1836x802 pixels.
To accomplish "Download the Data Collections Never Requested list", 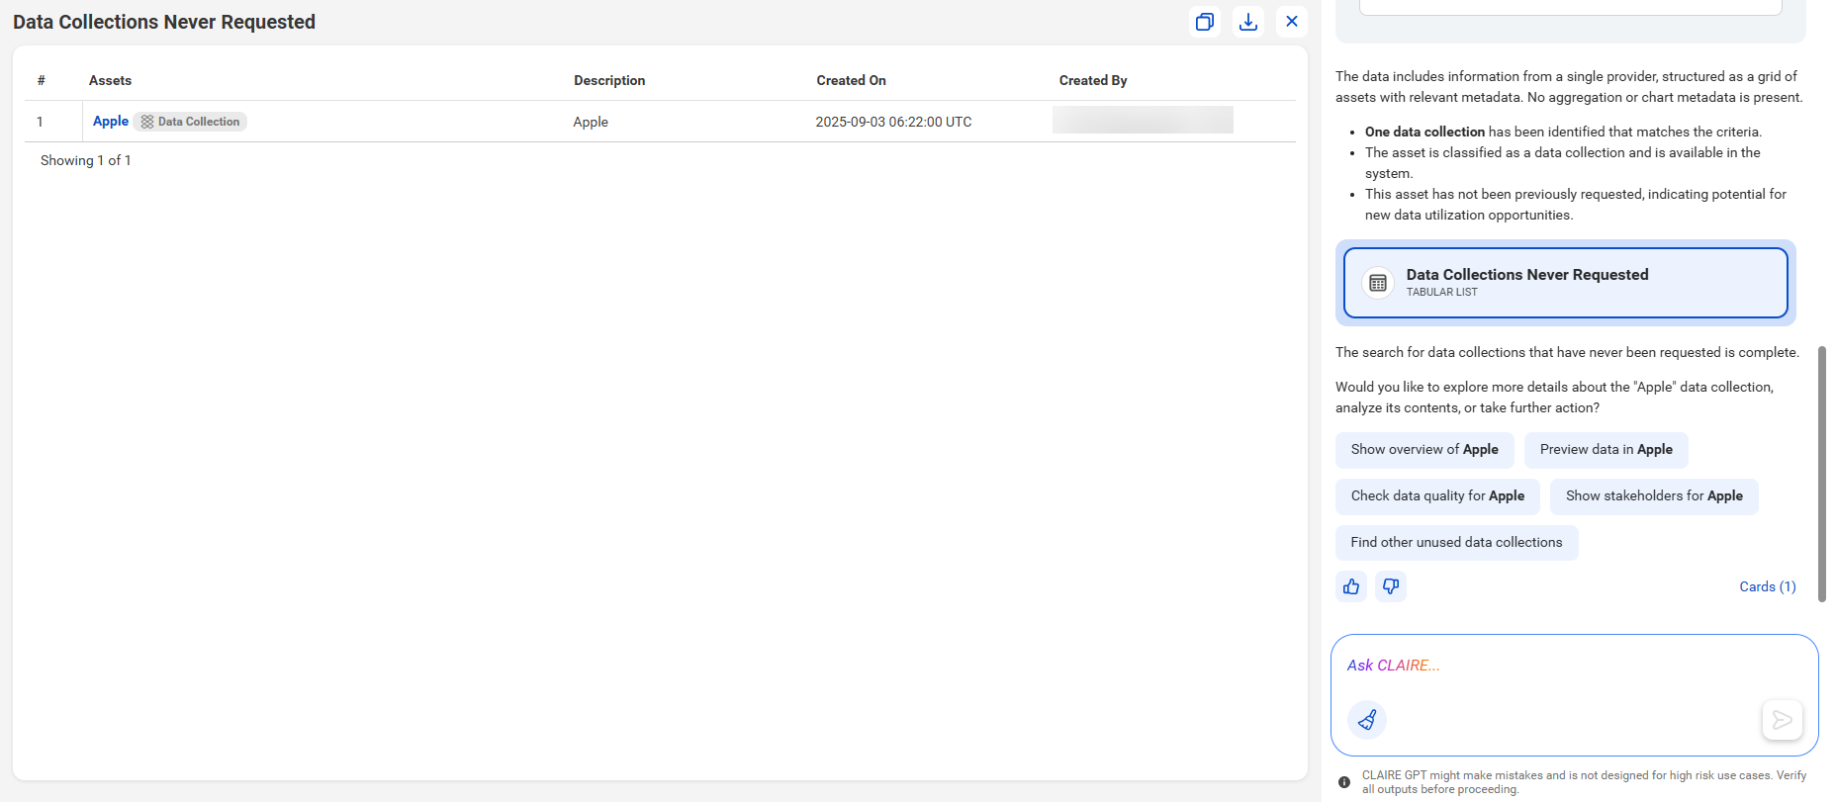I will 1248,22.
